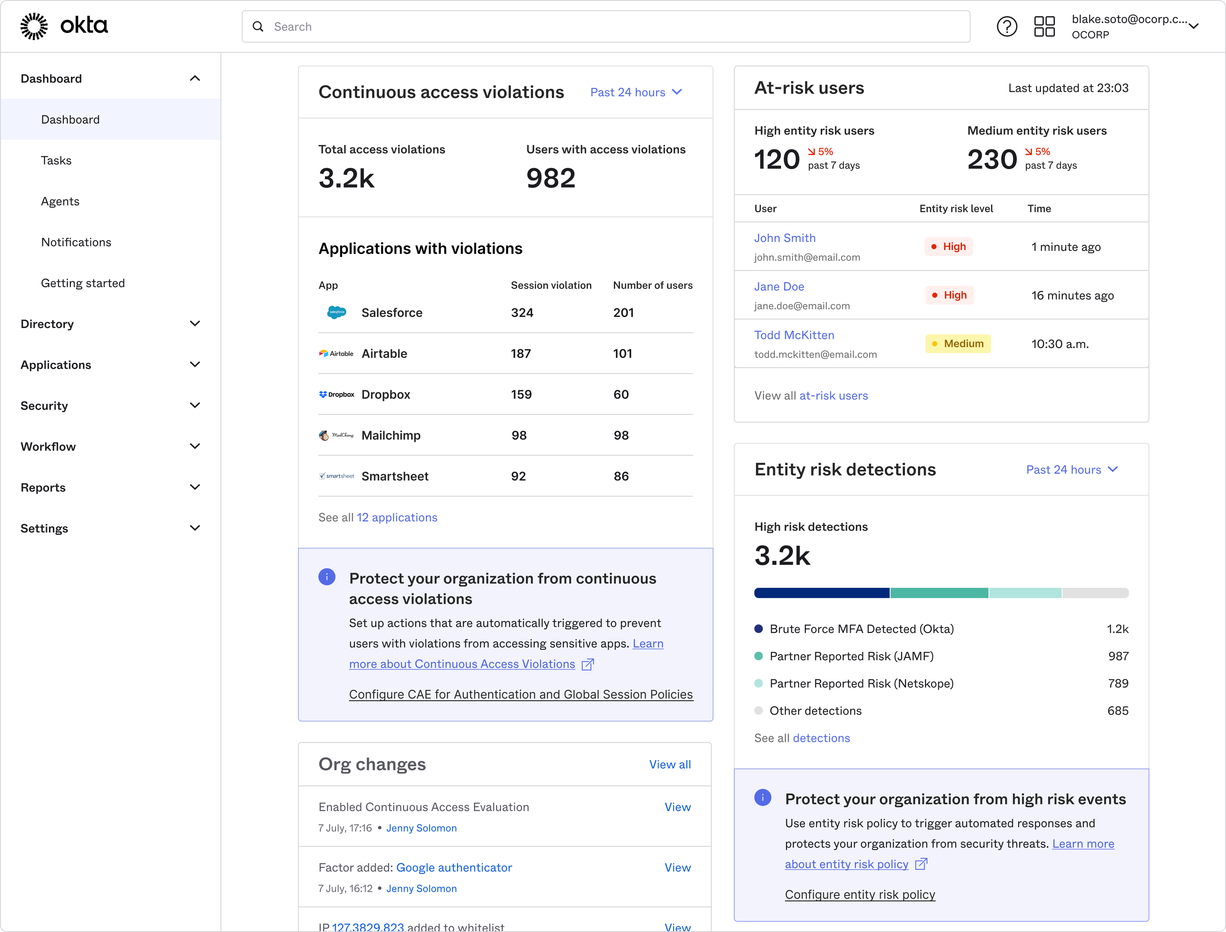1226x932 pixels.
Task: Open Tasks in the sidebar
Action: tap(56, 160)
